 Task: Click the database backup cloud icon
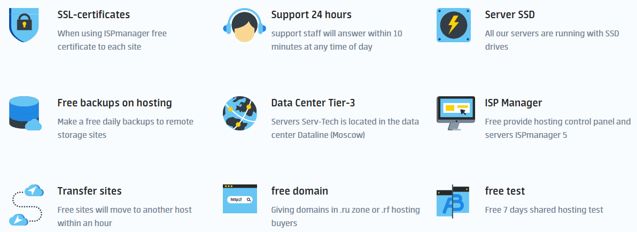point(25,113)
